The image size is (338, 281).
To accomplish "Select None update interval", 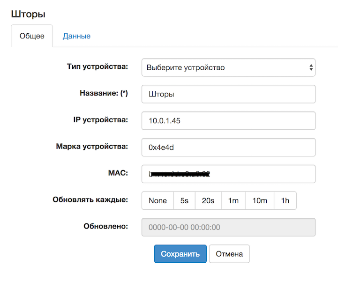I will click(158, 200).
